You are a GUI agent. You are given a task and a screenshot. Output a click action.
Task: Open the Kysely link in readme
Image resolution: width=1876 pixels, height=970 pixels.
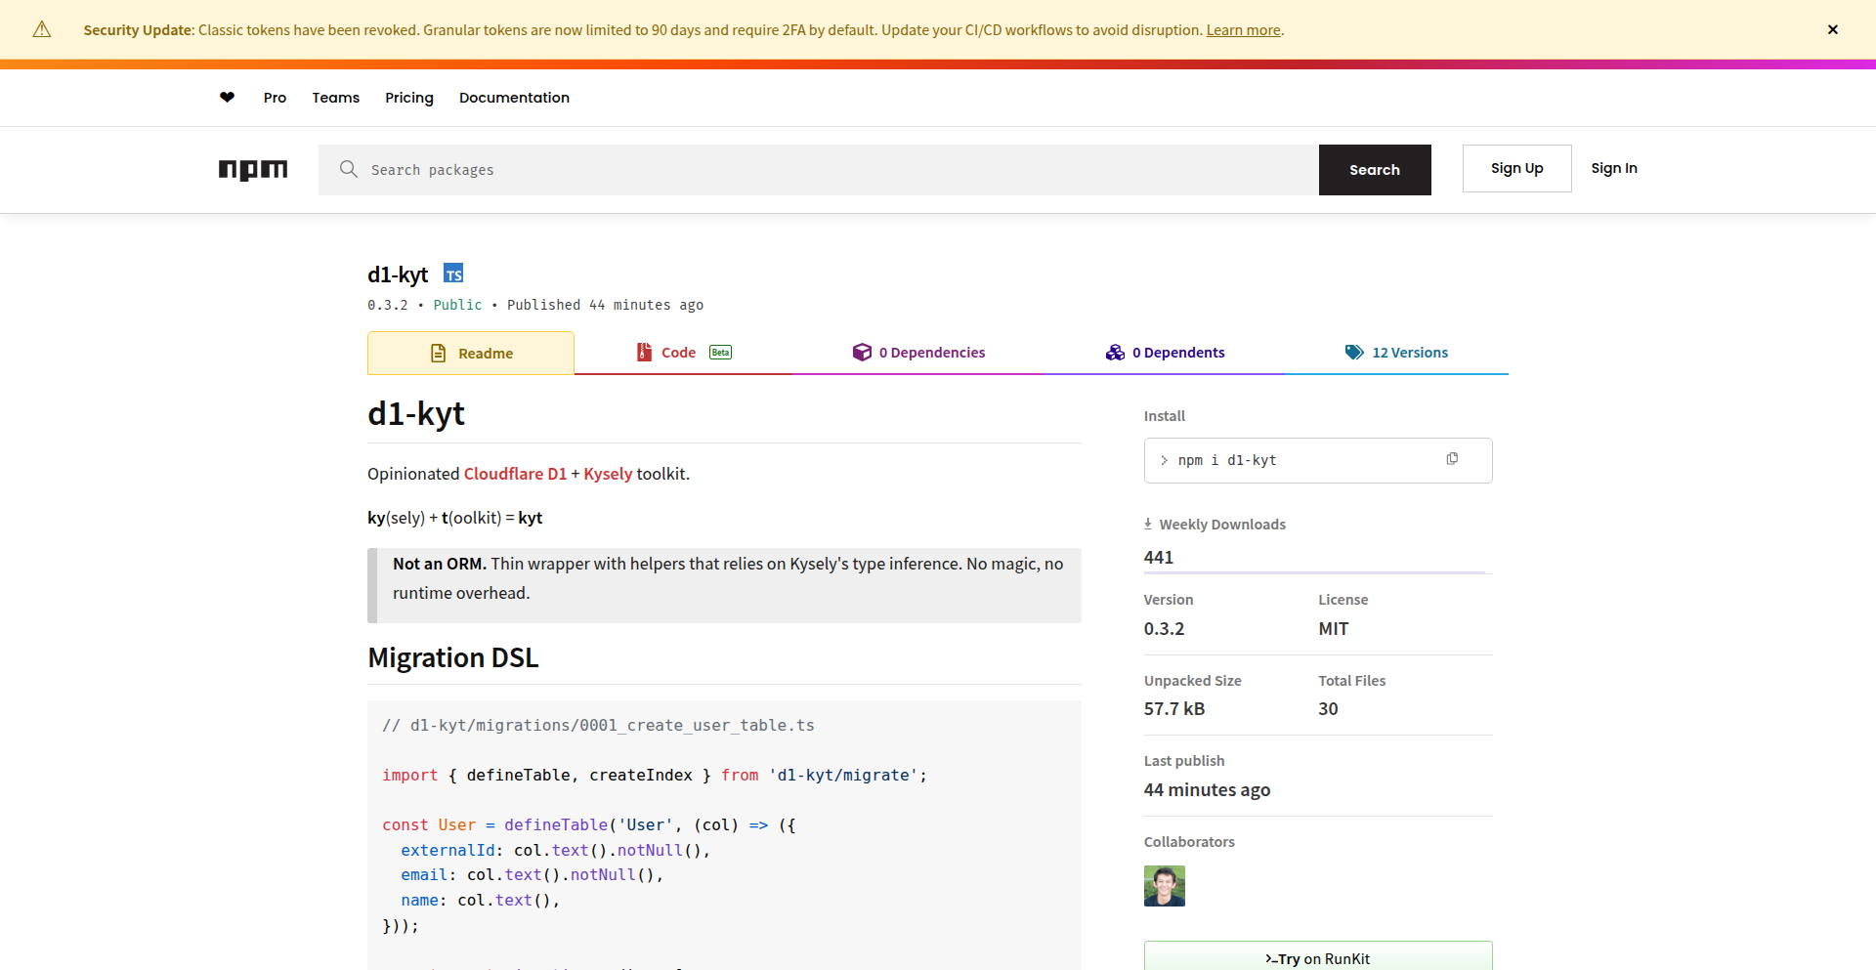coord(608,474)
